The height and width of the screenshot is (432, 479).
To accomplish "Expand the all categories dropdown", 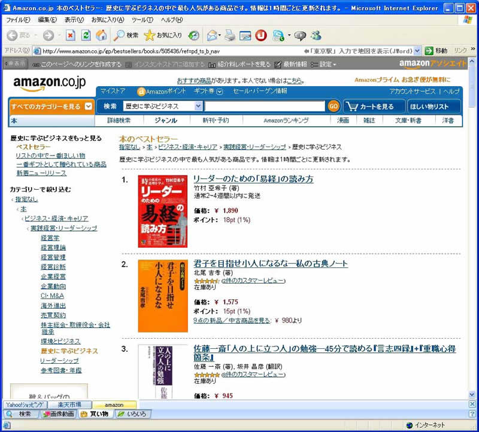I will pos(88,107).
